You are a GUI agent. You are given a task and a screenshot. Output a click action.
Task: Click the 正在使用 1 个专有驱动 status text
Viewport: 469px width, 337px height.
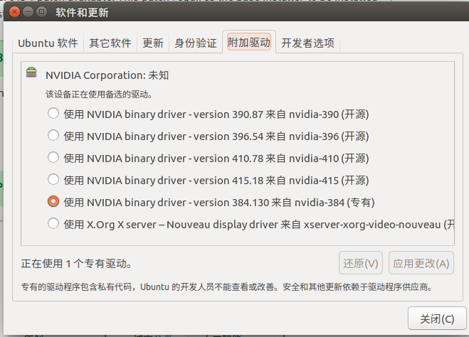pos(76,264)
